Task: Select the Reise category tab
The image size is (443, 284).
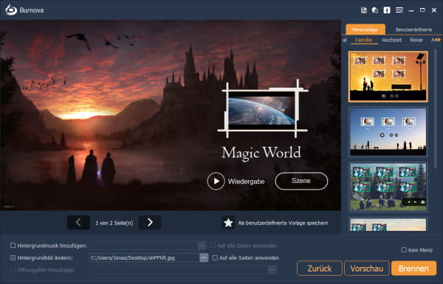Action: [x=416, y=40]
